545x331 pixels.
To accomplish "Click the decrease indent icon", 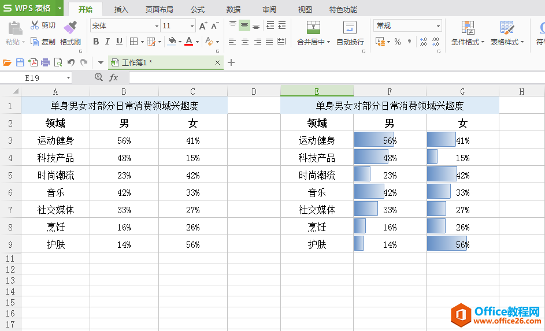I will click(x=270, y=25).
